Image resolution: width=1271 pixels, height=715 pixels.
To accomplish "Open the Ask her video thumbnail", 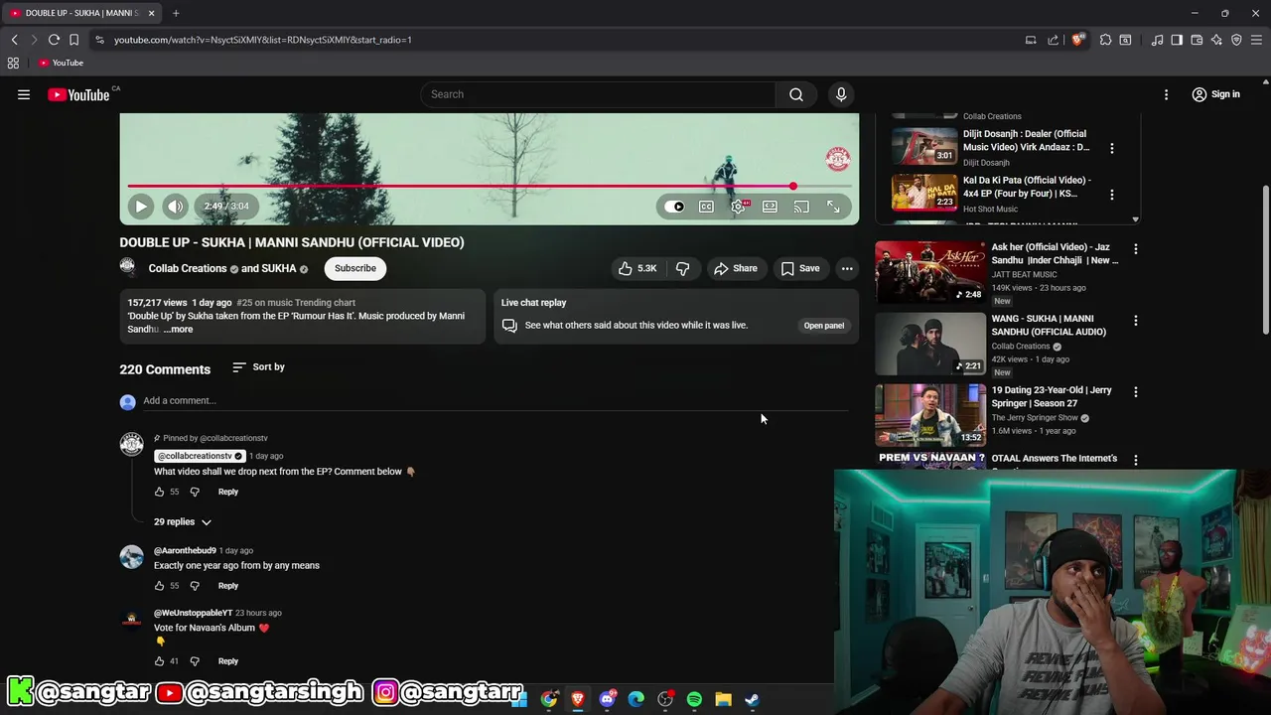I will 930,271.
